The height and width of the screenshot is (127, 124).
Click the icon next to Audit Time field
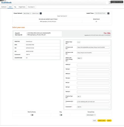coord(108,13)
